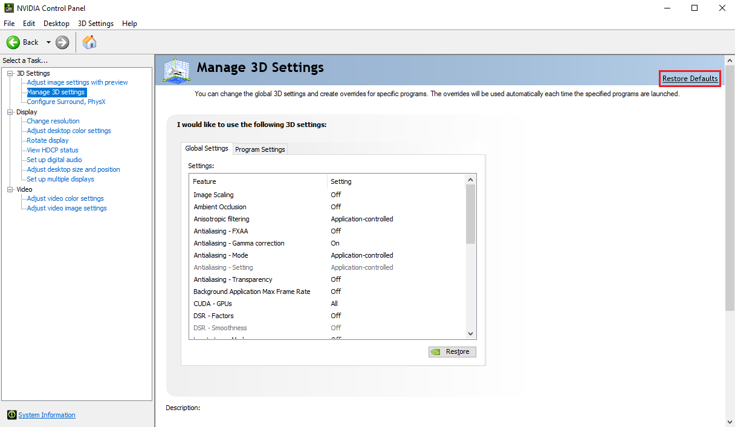Select Antialiasing - Gamma correction row
This screenshot has width=735, height=427.
pyautogui.click(x=328, y=243)
